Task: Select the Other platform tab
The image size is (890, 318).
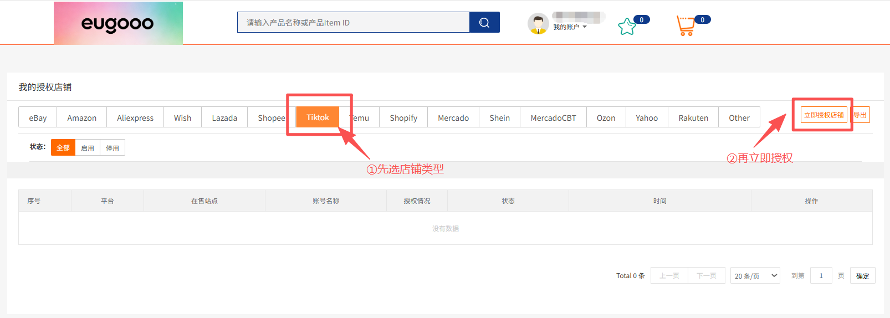Action: tap(739, 117)
